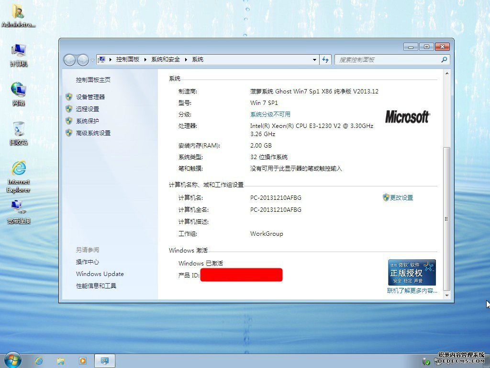Click the 2.00 GB memory value

click(x=261, y=146)
